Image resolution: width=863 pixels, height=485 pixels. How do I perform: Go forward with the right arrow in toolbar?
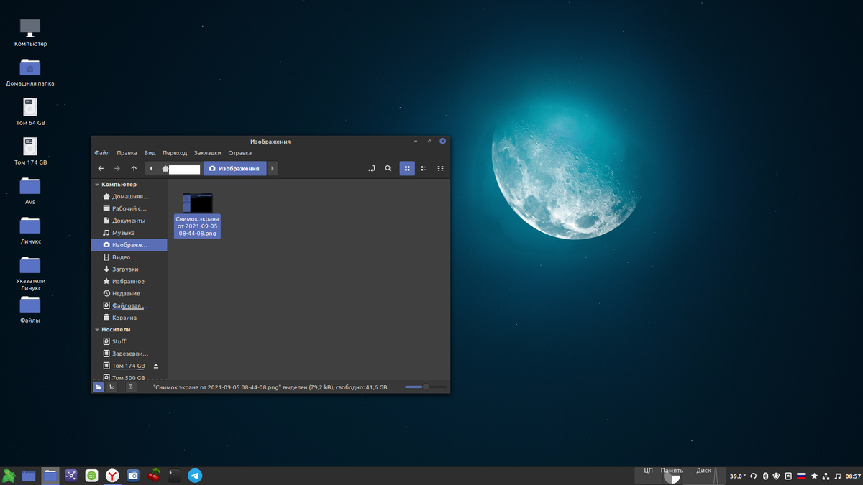coord(117,168)
